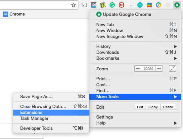Click the 100% zoom level field

148,69
